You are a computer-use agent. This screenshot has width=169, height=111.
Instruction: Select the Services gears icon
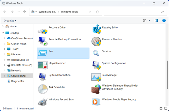click(96, 53)
